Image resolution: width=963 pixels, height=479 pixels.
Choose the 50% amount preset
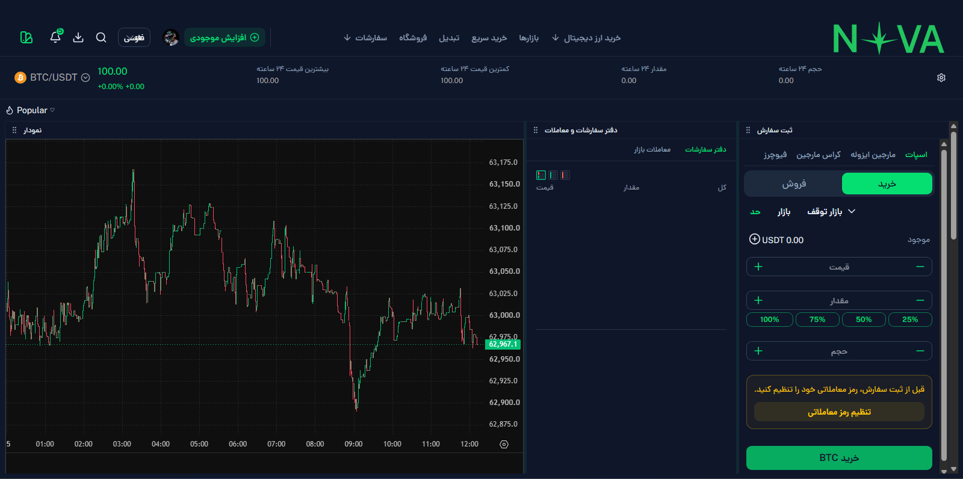coord(864,320)
